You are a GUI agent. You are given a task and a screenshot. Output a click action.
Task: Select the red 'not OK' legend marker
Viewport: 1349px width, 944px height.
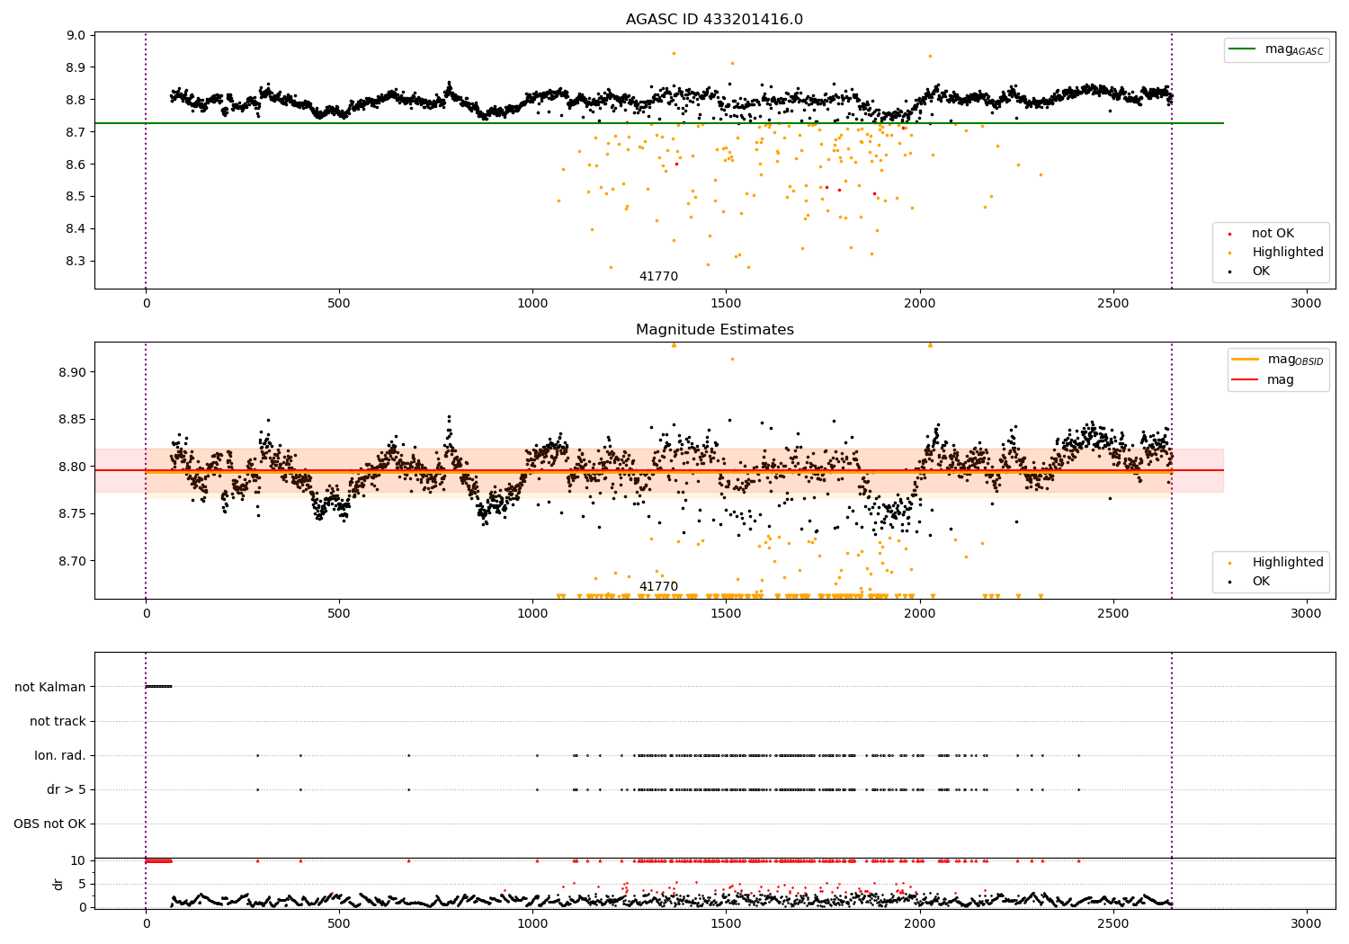click(x=1229, y=234)
